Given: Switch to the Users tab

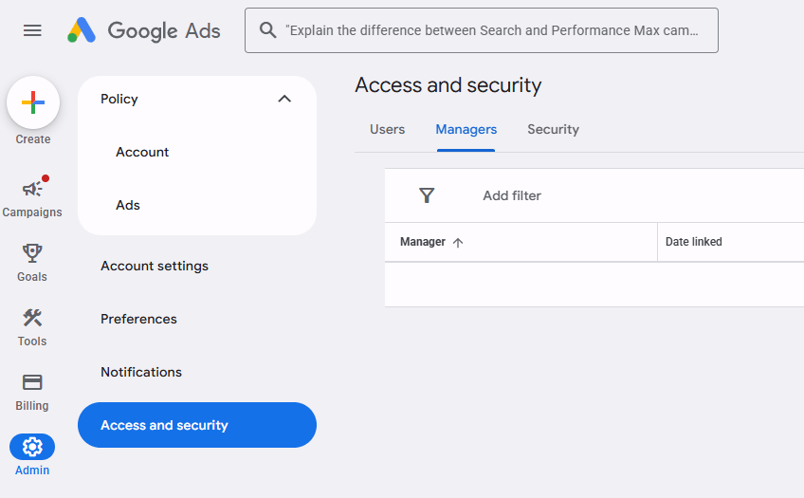Looking at the screenshot, I should tap(387, 129).
